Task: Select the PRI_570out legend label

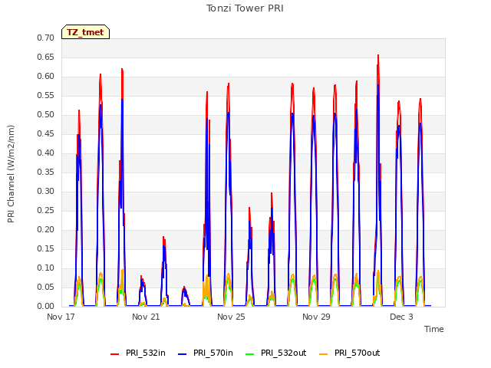Action: coord(358,353)
